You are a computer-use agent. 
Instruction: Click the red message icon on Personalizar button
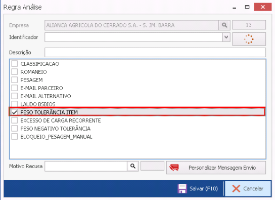point(174,168)
